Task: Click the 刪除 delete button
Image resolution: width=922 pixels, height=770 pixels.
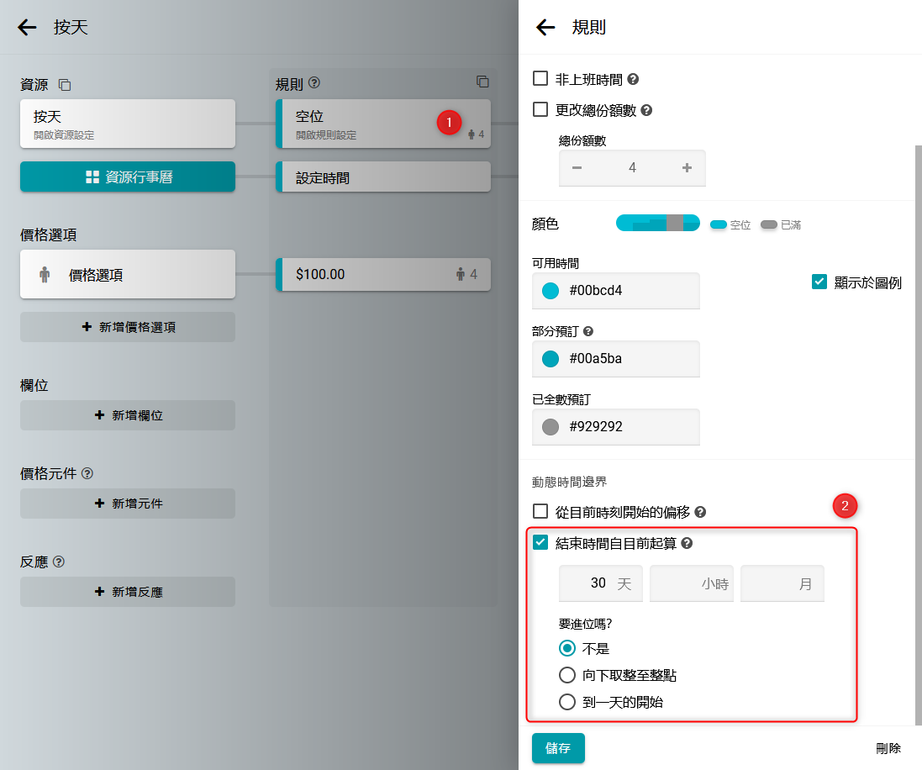Action: click(888, 748)
